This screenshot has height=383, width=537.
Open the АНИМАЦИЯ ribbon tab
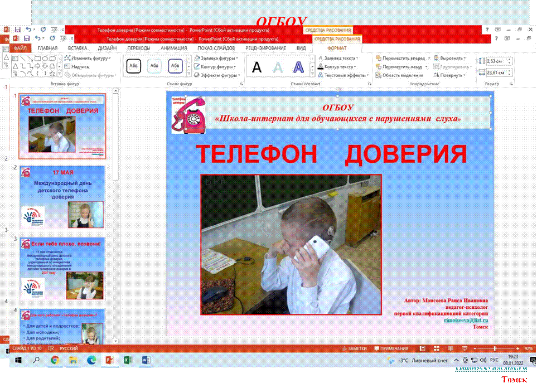(x=173, y=48)
